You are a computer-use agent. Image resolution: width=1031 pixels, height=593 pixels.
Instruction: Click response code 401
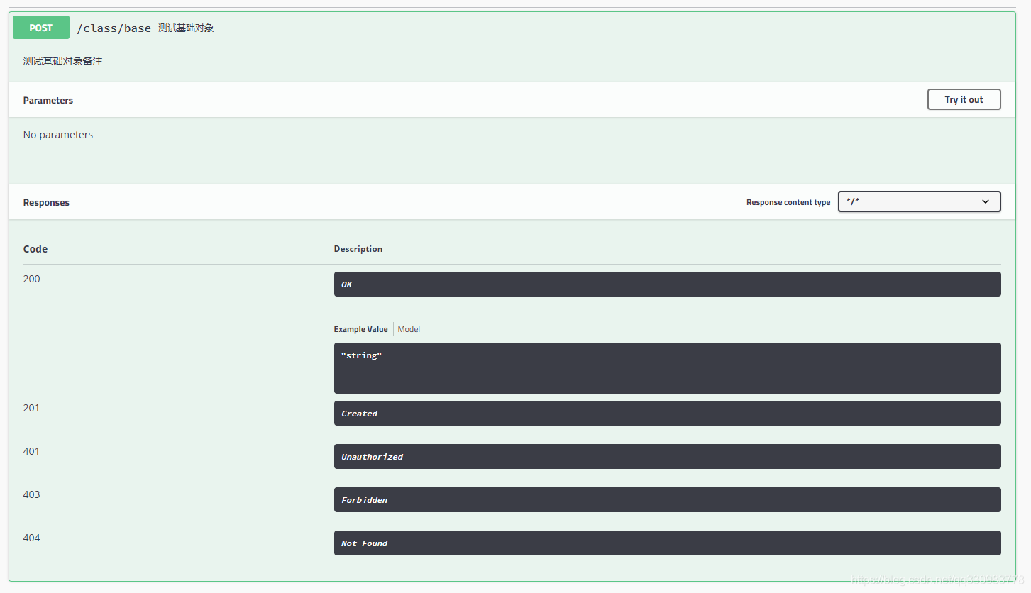[x=32, y=451]
